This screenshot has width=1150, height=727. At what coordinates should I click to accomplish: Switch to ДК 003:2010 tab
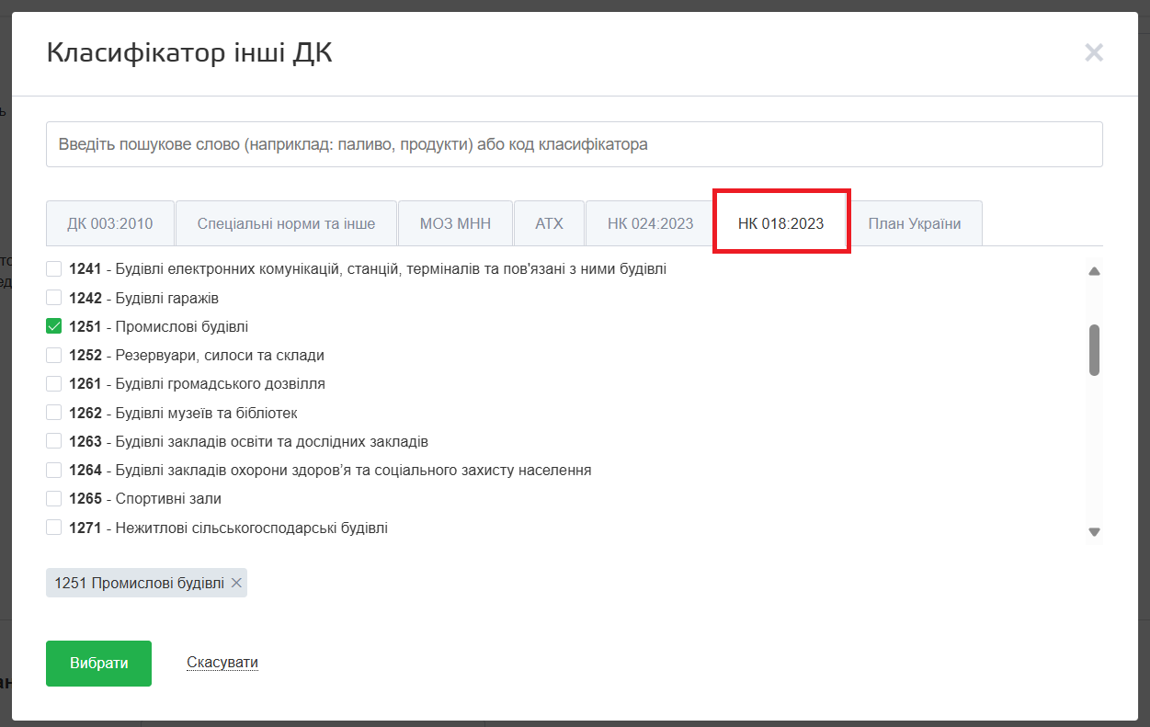[x=109, y=223]
